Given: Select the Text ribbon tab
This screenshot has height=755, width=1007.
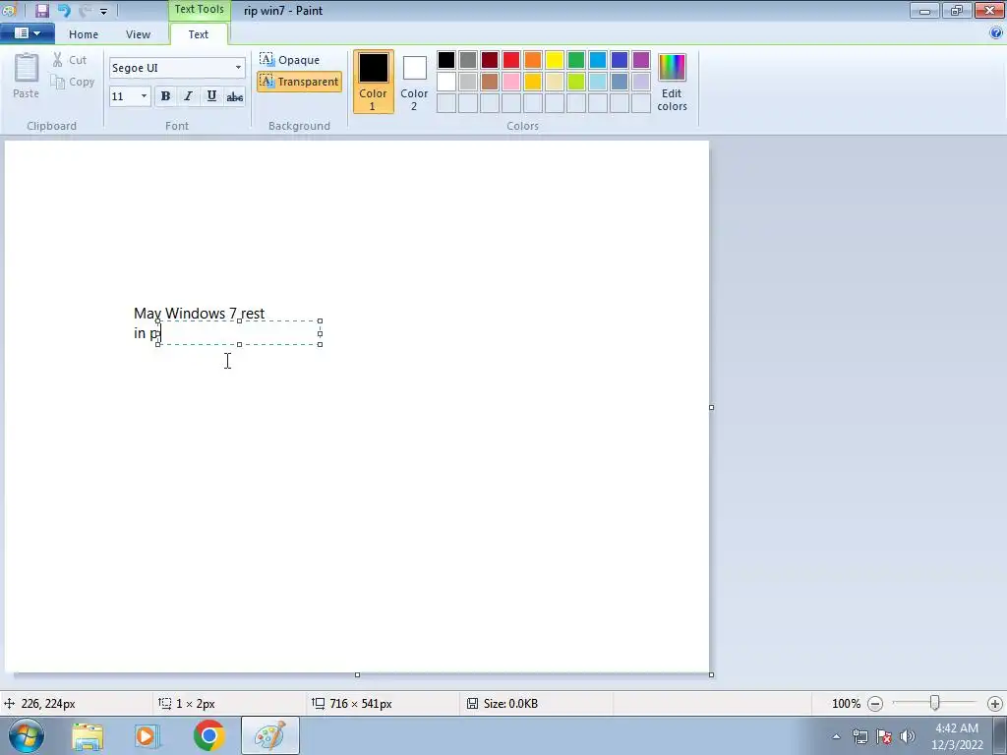Looking at the screenshot, I should point(199,34).
